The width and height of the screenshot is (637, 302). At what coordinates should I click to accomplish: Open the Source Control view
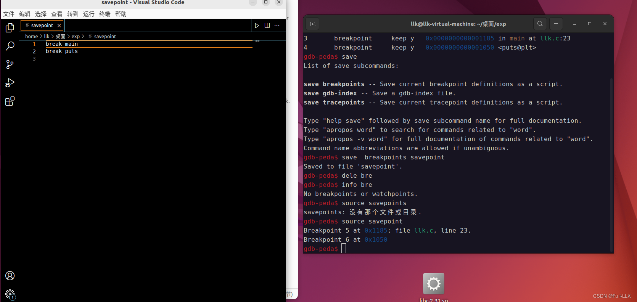point(10,64)
